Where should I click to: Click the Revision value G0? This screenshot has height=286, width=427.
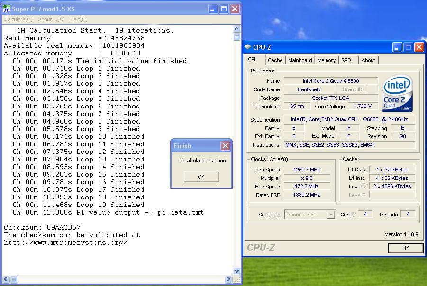click(402, 136)
